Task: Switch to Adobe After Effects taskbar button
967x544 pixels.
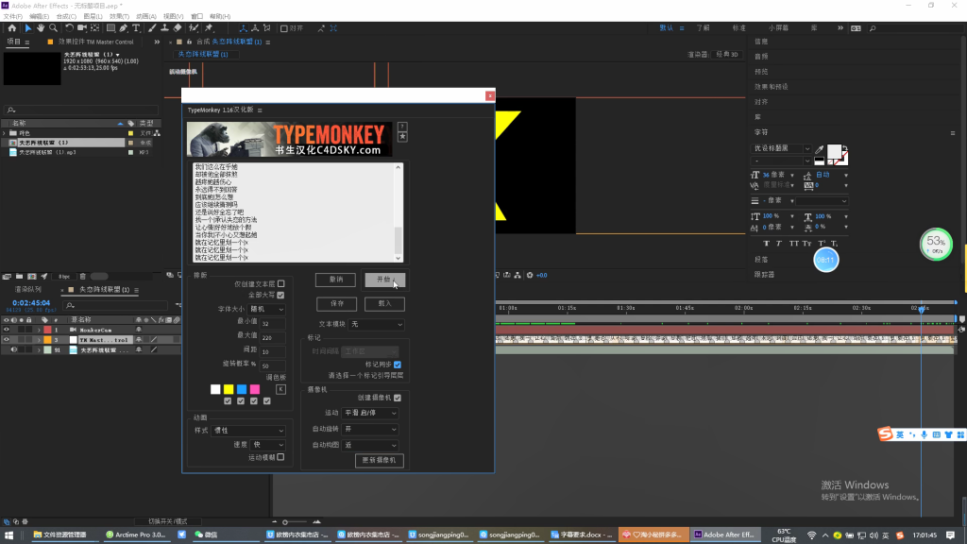Action: click(724, 535)
